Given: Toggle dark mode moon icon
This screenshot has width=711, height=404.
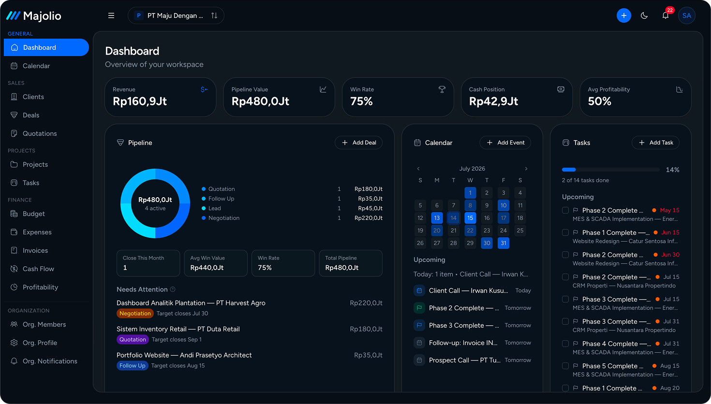Looking at the screenshot, I should pyautogui.click(x=644, y=15).
